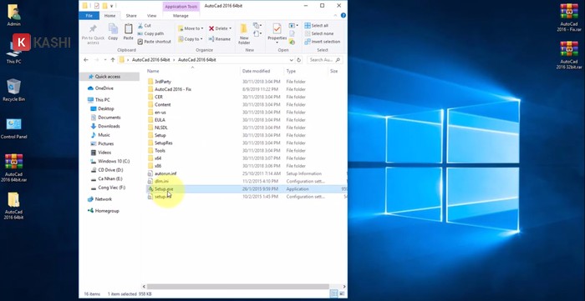Open the File menu tab
Viewport: 585px width, 301px height.
click(x=89, y=16)
